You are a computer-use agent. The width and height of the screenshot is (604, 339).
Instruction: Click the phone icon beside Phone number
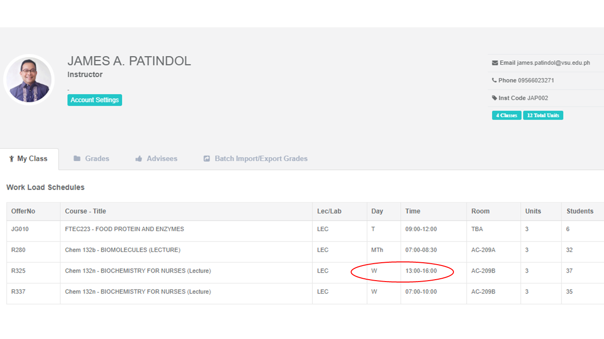coord(495,81)
